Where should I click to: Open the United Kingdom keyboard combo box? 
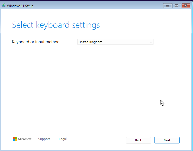(x=115, y=42)
